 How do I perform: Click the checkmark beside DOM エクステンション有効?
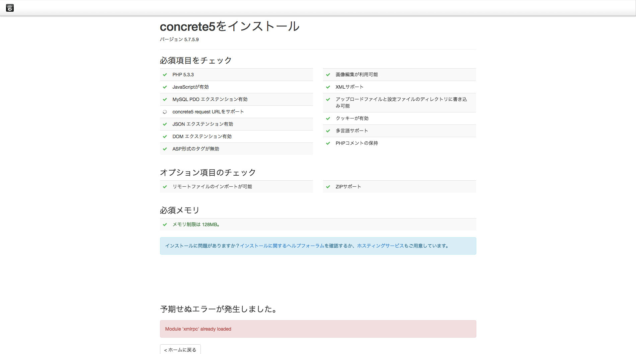[165, 137]
